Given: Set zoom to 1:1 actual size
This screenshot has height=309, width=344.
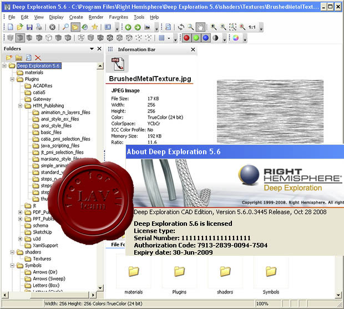Looking at the screenshot, I should point(252,27).
